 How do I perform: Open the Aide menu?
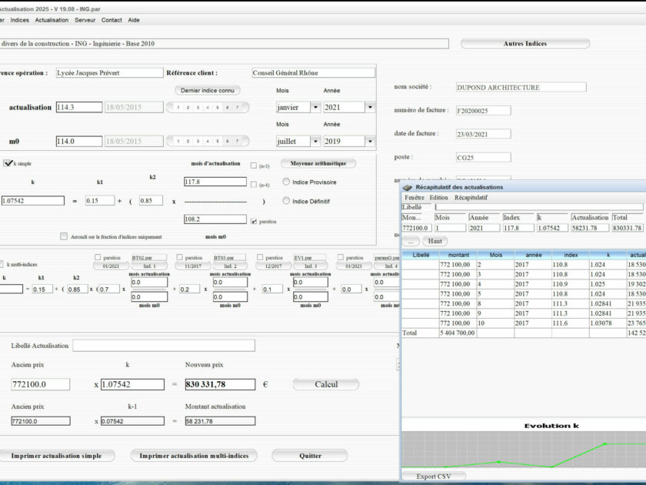[134, 20]
